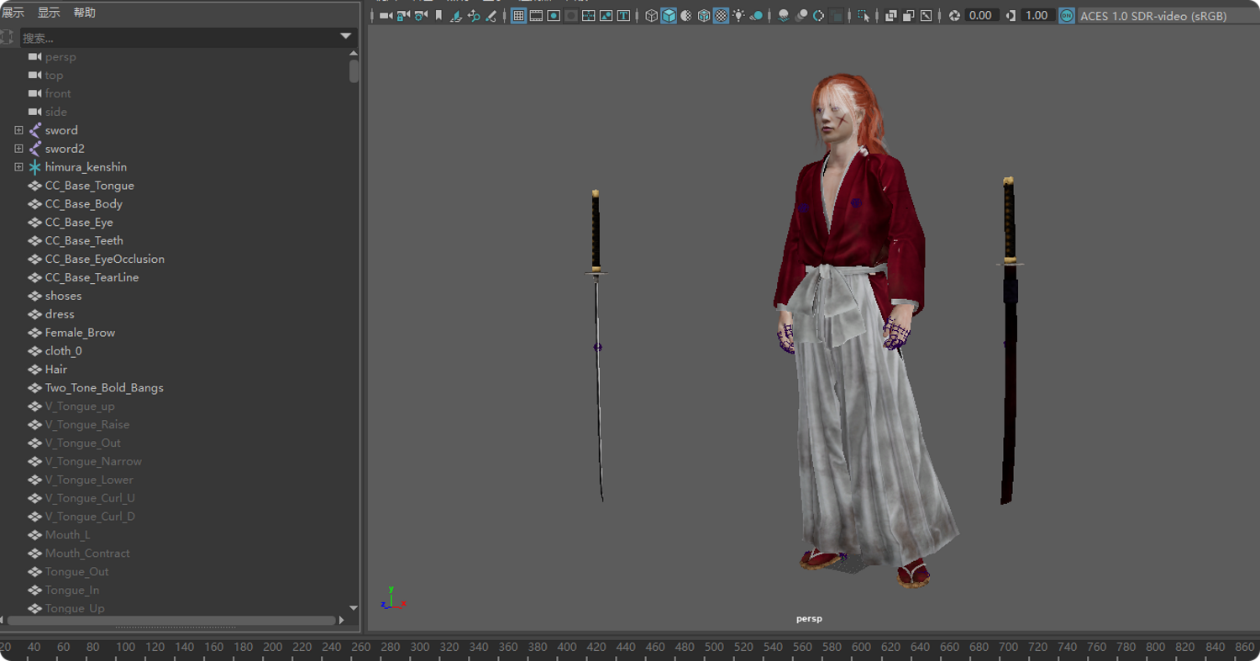
Task: Click the joint icon beside sword
Action: [34, 130]
